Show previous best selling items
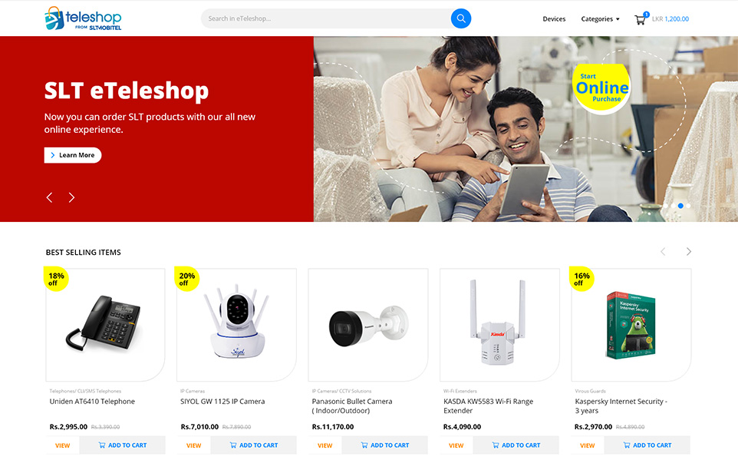738x460 pixels. pos(663,252)
